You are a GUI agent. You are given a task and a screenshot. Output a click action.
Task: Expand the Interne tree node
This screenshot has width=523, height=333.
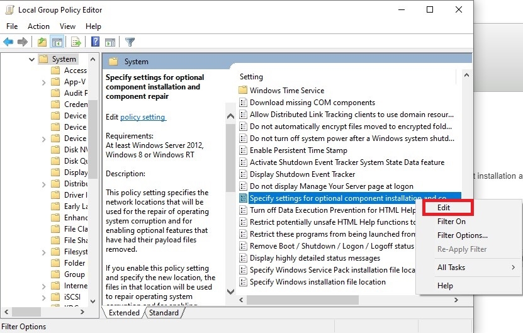tap(43, 286)
